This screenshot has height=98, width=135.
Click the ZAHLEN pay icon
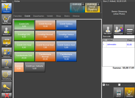pos(130,92)
